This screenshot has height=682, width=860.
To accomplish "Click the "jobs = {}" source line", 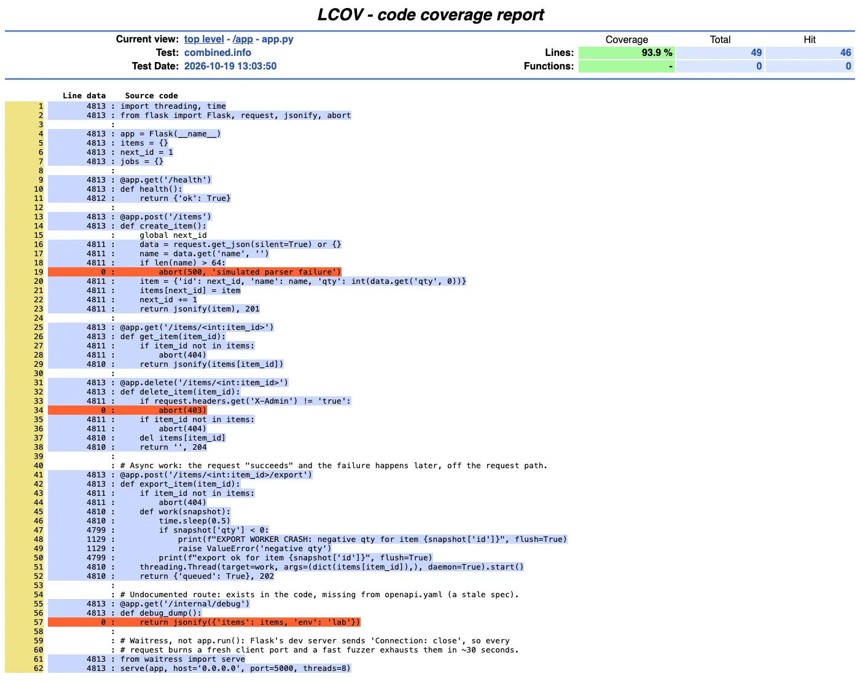I will 142,162.
